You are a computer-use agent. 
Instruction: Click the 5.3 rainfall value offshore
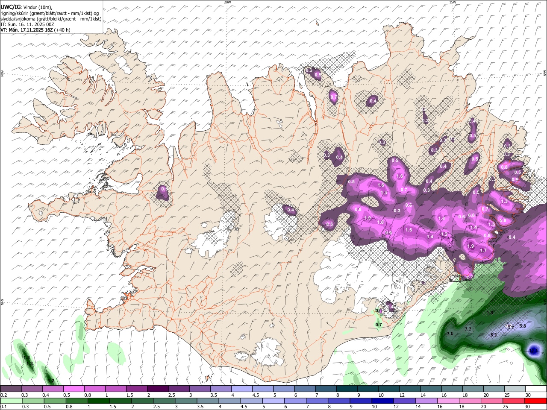[x=493, y=335]
